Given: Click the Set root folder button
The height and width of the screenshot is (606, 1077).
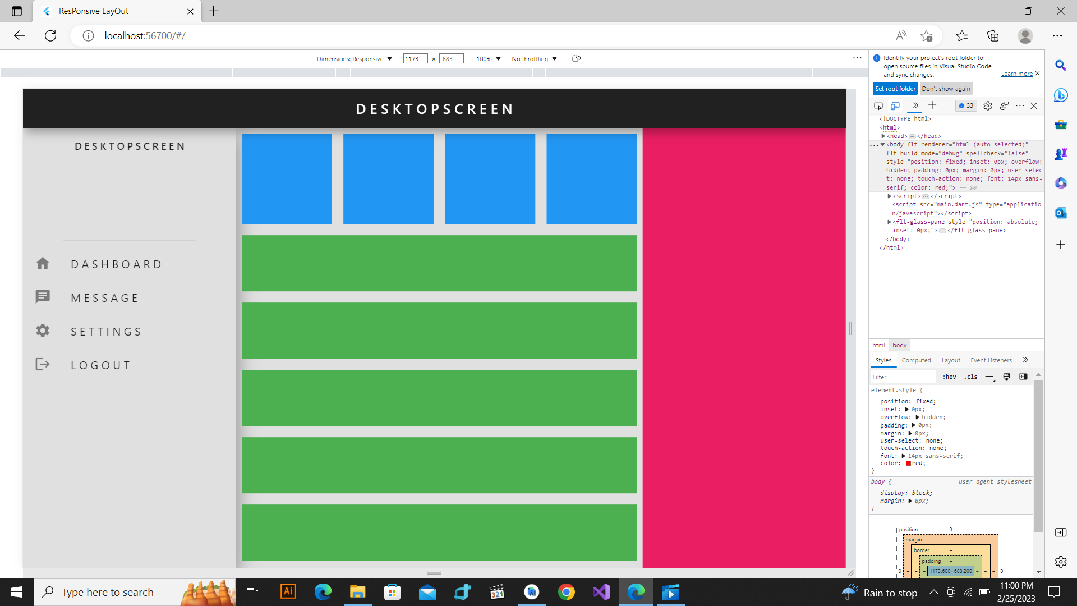Looking at the screenshot, I should [895, 89].
